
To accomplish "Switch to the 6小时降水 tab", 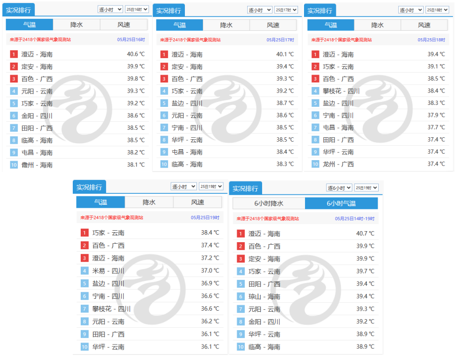I will tap(269, 203).
